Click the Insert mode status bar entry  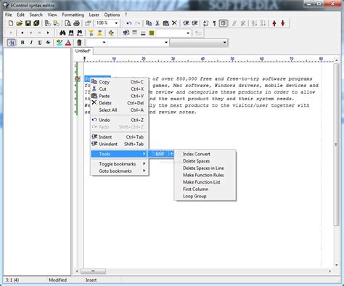point(91,280)
